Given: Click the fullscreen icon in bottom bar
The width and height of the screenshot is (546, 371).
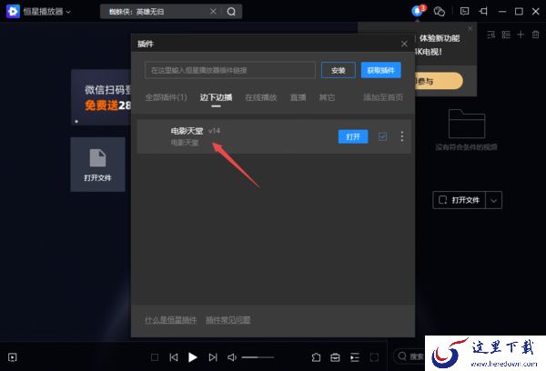Looking at the screenshot, I should tap(374, 357).
